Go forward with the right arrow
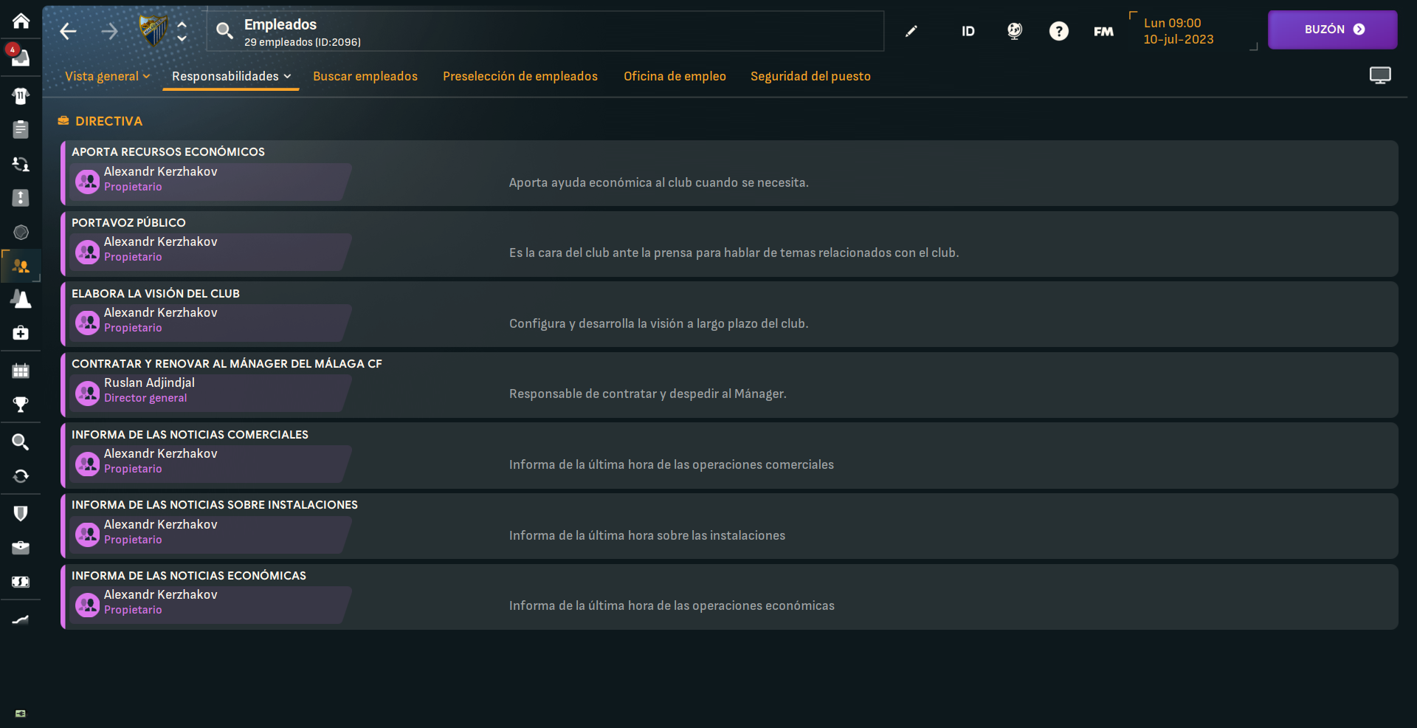Viewport: 1417px width, 728px height. coord(109,31)
